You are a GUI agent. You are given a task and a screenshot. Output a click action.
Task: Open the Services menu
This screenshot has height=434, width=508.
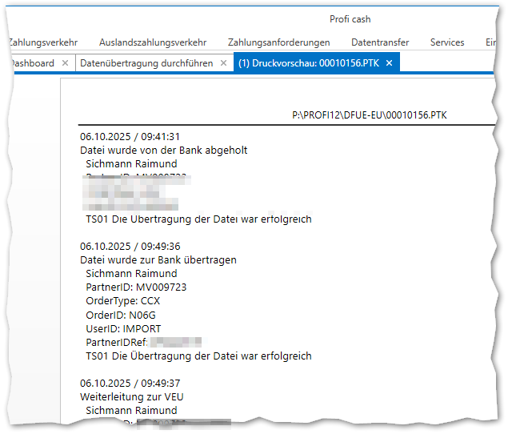(447, 42)
